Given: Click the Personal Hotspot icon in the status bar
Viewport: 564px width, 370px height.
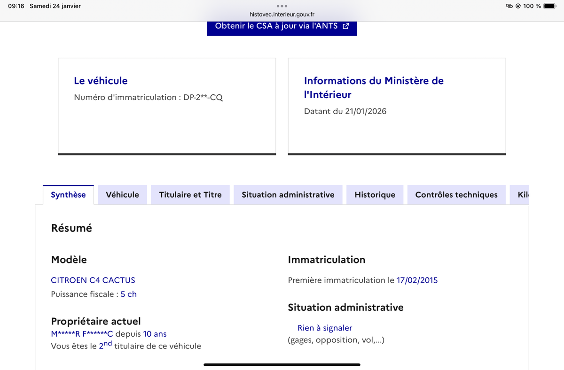Looking at the screenshot, I should 509,6.
